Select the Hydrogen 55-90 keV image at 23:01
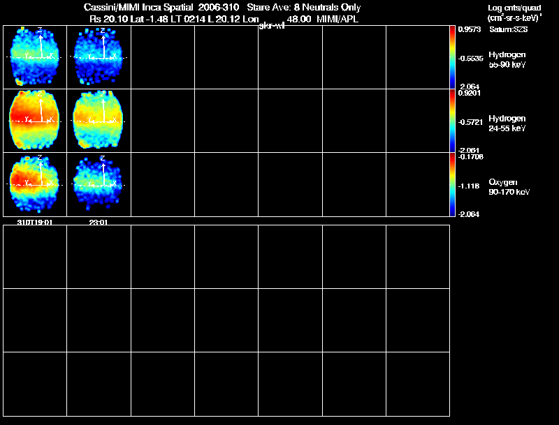The image size is (559, 425). (x=99, y=57)
